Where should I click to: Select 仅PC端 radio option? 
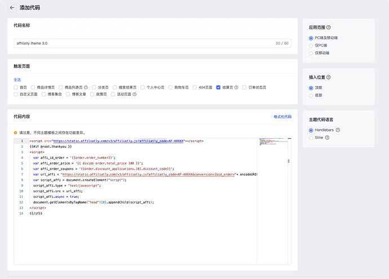tap(311, 46)
